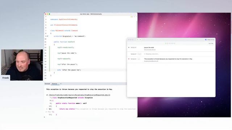Open the file link under 'pause the code' entry
Viewport: 232px width, 130px height.
tap(150, 50)
